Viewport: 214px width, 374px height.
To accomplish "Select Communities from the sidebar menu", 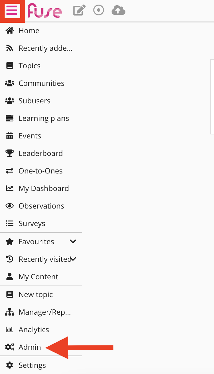I will [42, 83].
